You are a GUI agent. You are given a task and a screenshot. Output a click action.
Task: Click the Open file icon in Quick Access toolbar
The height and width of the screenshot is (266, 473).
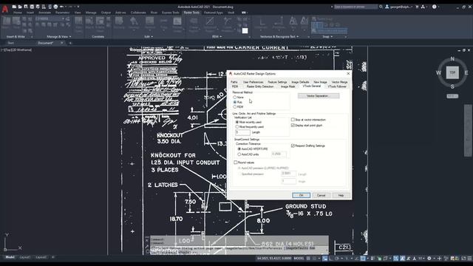(20, 7)
